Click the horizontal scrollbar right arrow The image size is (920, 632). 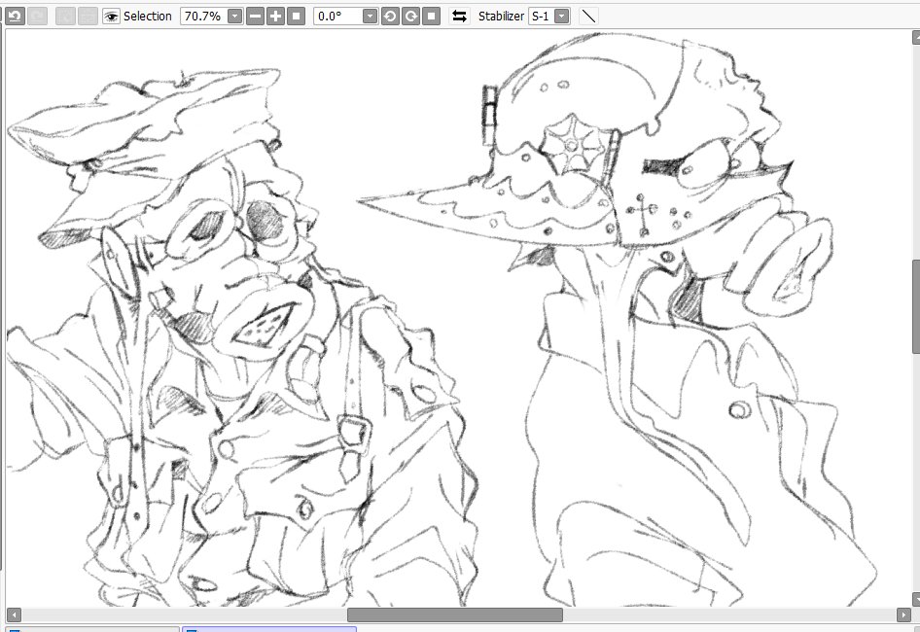[904, 614]
